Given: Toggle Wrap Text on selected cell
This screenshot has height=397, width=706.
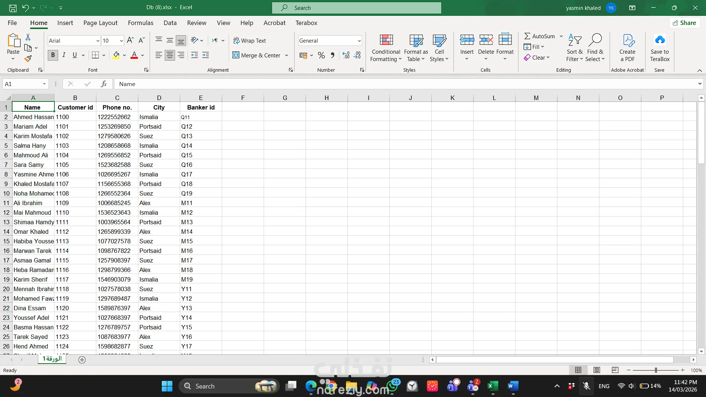Looking at the screenshot, I should click(x=250, y=40).
